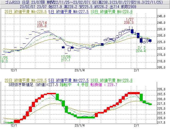
Task: Click the 12/26 217.1 low annotation
Action: coord(66,58)
